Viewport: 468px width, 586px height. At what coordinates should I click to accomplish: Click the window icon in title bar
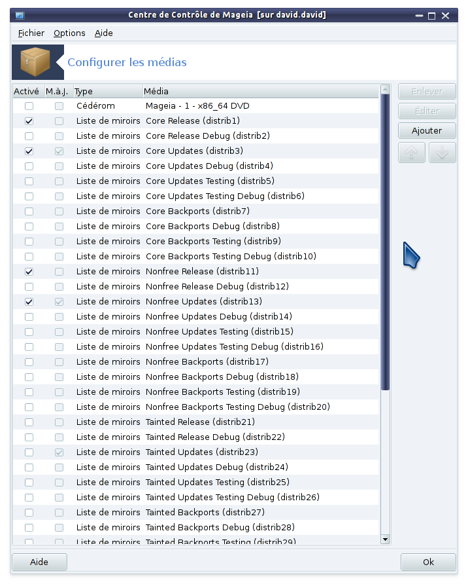20,15
